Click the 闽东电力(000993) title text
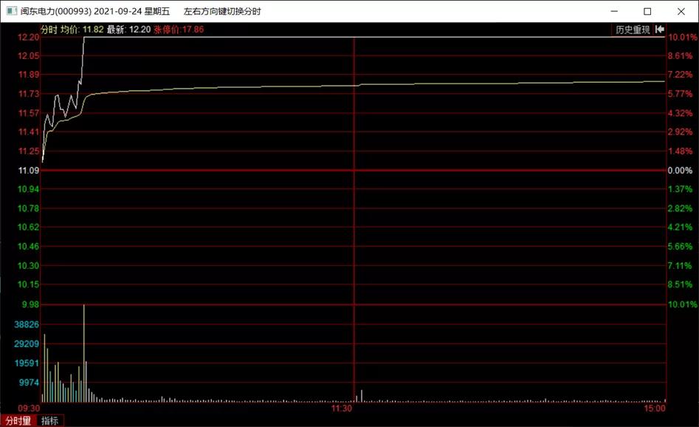The width and height of the screenshot is (699, 427). click(x=55, y=11)
